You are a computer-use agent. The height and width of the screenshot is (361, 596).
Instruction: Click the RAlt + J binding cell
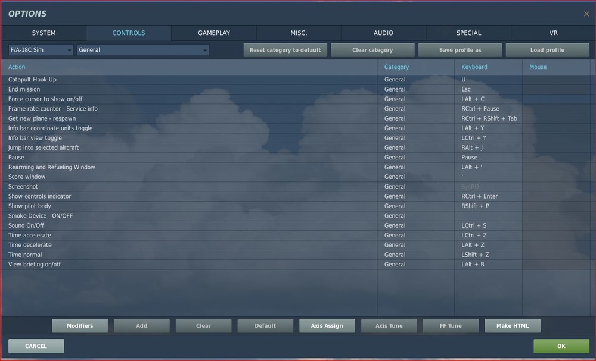(489, 148)
